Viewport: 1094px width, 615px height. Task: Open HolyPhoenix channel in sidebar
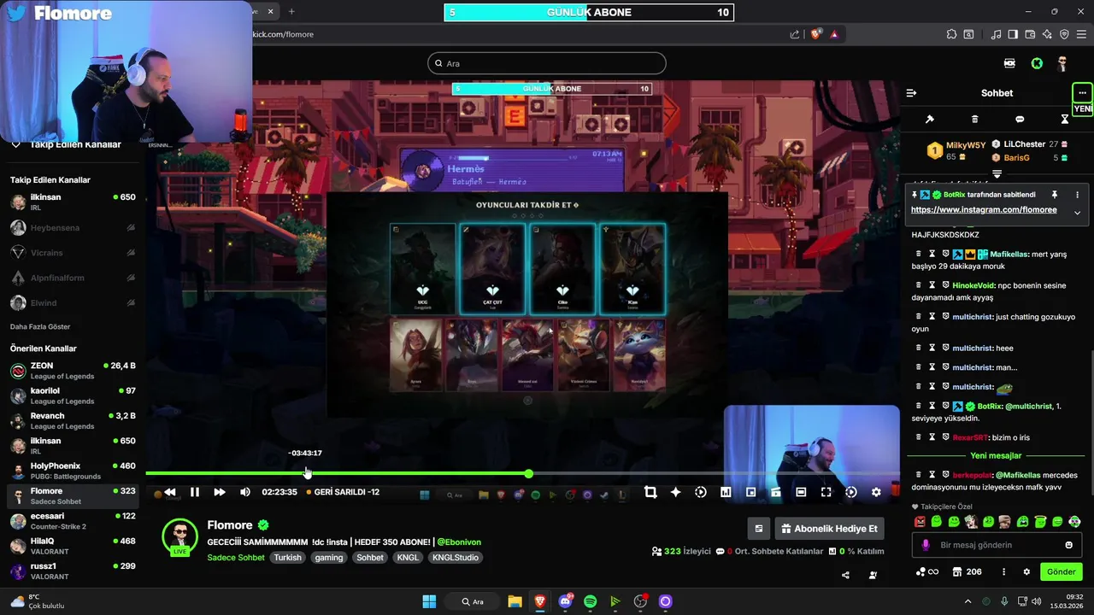pos(73,471)
